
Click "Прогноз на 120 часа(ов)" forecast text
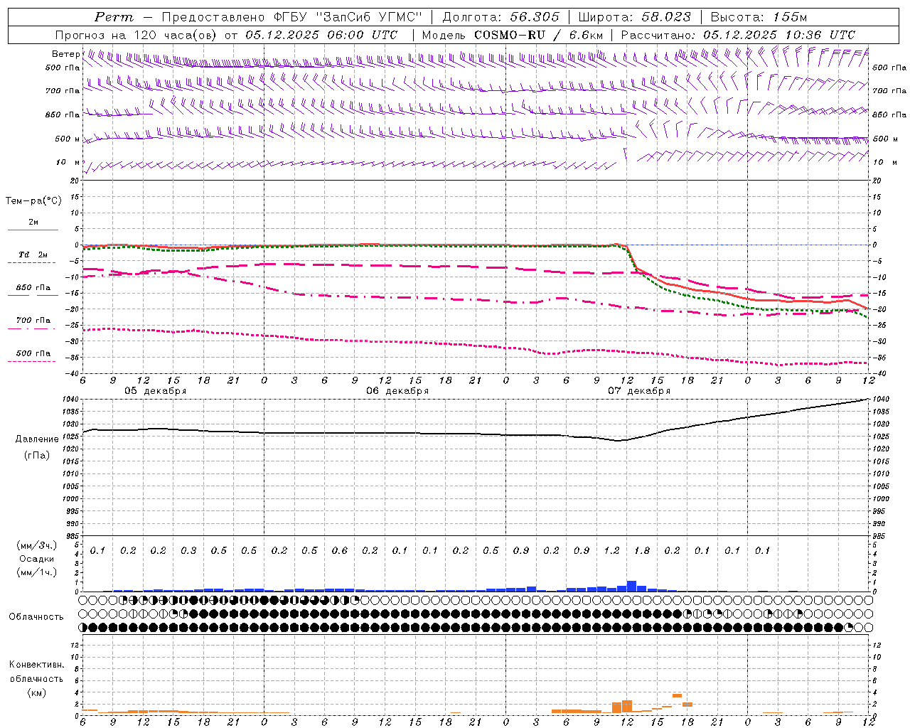click(x=137, y=35)
